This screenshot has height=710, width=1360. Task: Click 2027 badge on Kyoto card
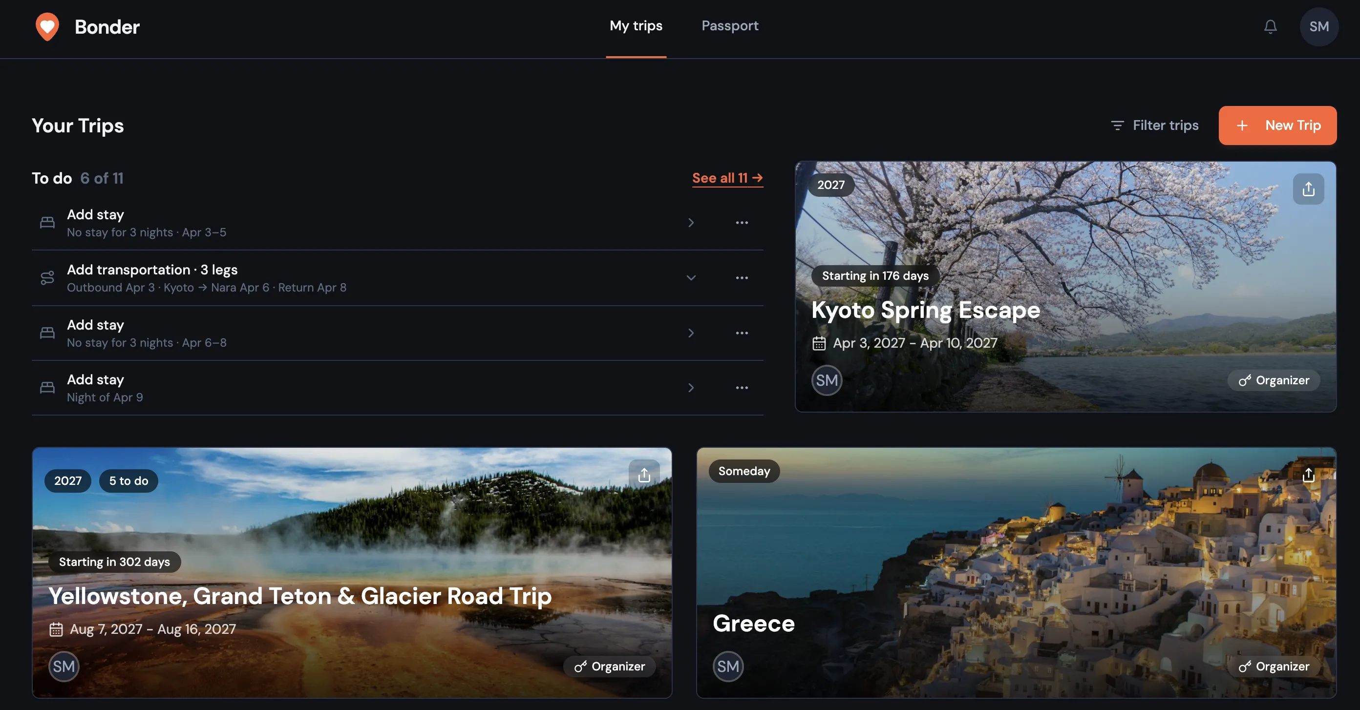point(831,185)
